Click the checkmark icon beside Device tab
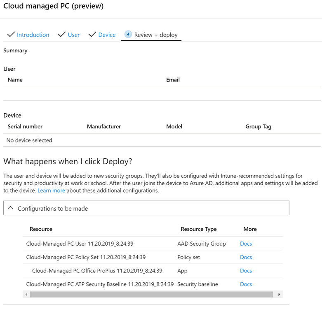 tap(92, 35)
